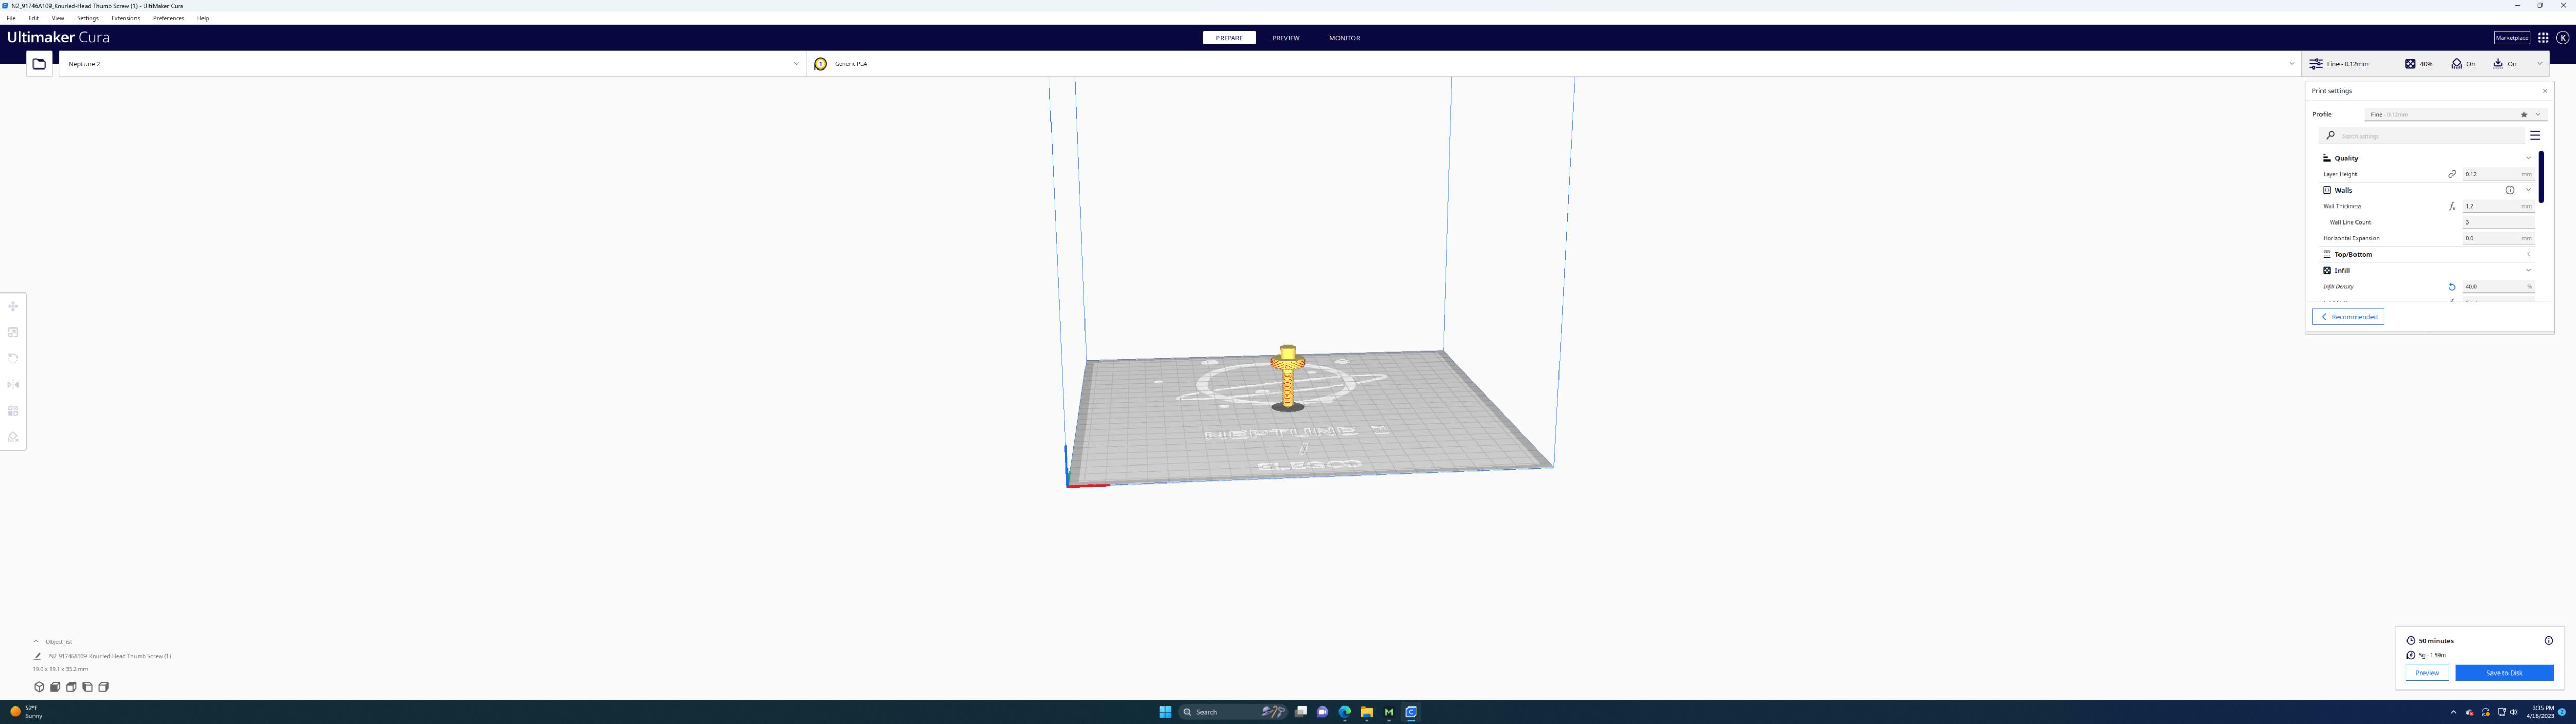The image size is (2576, 724).
Task: Collapse the Quality settings section
Action: coord(2528,158)
